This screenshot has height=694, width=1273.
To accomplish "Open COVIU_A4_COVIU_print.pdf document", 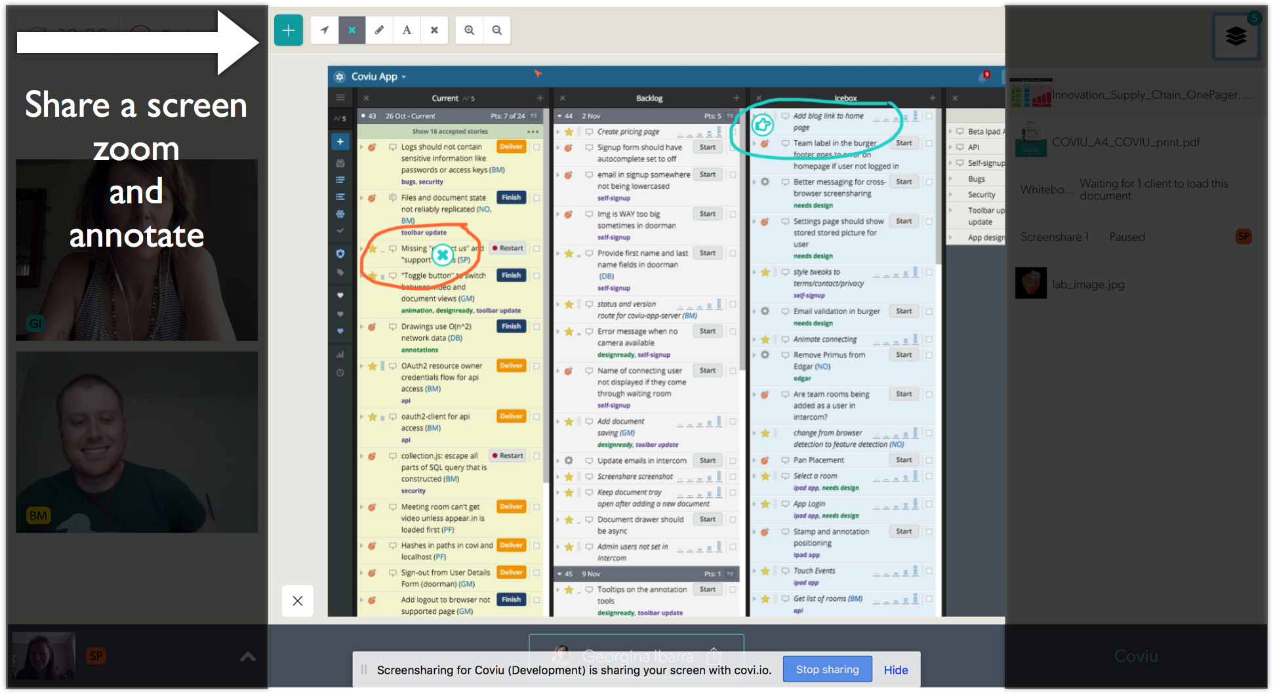I will click(1125, 142).
